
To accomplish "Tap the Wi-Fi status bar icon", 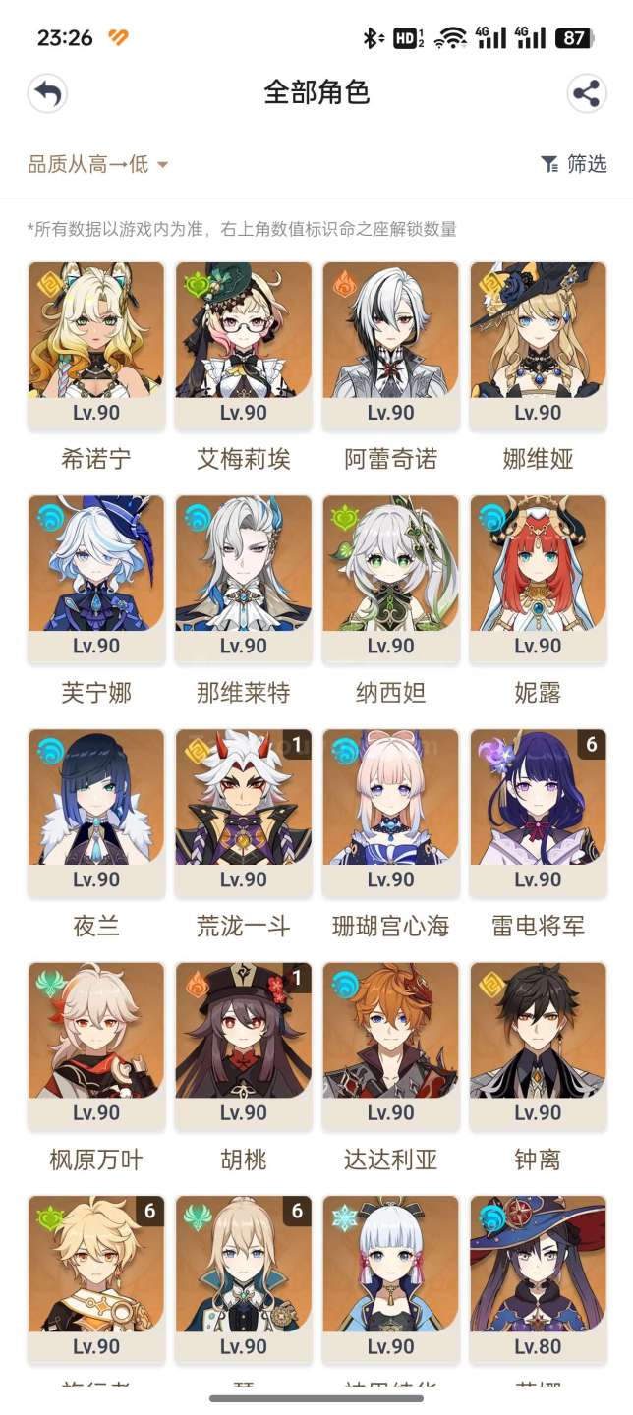I will coord(450,38).
